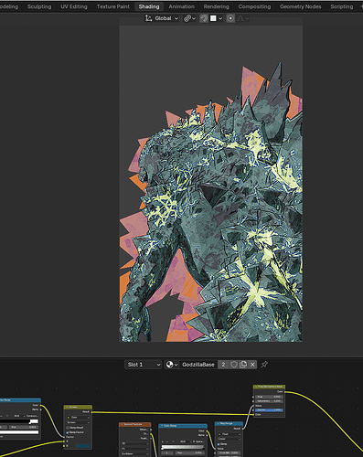
Task: Unlink the GodzillaBase material with X
Action: click(x=252, y=365)
